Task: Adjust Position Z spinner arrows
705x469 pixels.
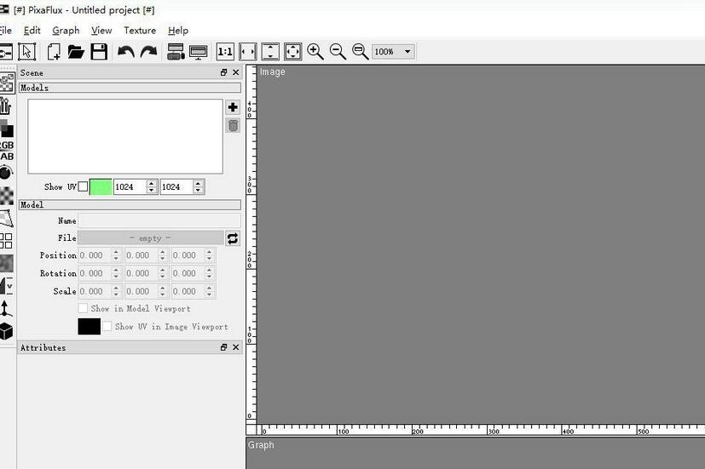Action: tap(209, 255)
